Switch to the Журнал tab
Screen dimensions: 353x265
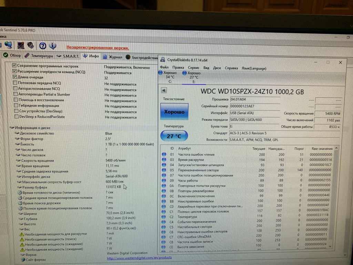click(112, 57)
